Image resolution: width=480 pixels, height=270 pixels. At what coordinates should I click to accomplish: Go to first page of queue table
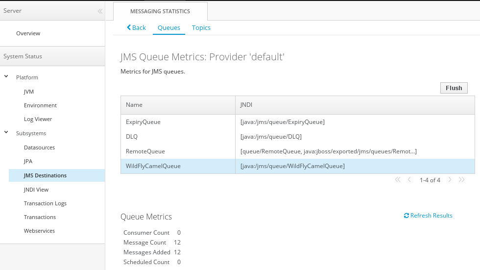pos(398,180)
